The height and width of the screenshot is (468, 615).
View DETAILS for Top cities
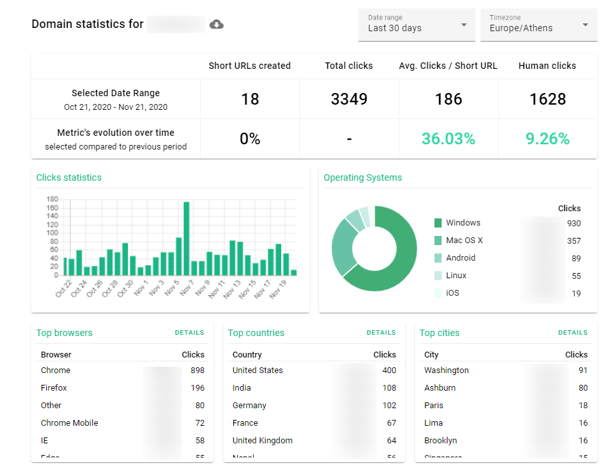[x=572, y=332]
